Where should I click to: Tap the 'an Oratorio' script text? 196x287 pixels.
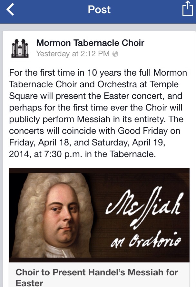tap(146, 239)
